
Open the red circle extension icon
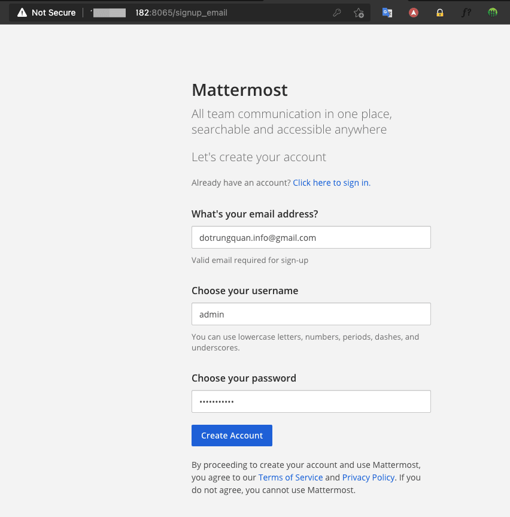[414, 13]
